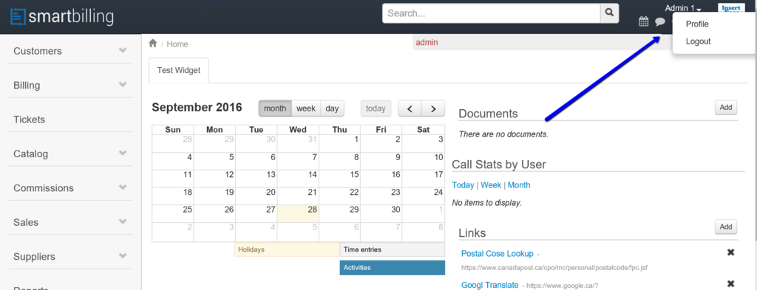Click the Call Stats by User heading
The image size is (757, 290).
coord(499,165)
